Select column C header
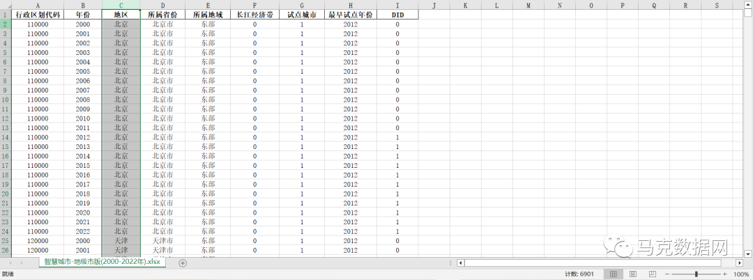 tap(121, 6)
